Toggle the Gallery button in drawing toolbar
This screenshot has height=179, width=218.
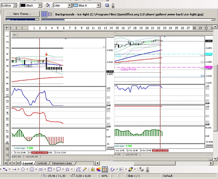coord(105,169)
